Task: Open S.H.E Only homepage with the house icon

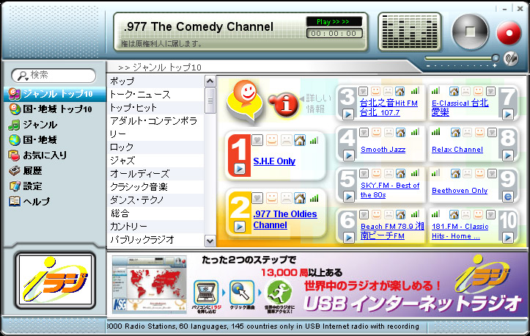Action: pos(300,140)
